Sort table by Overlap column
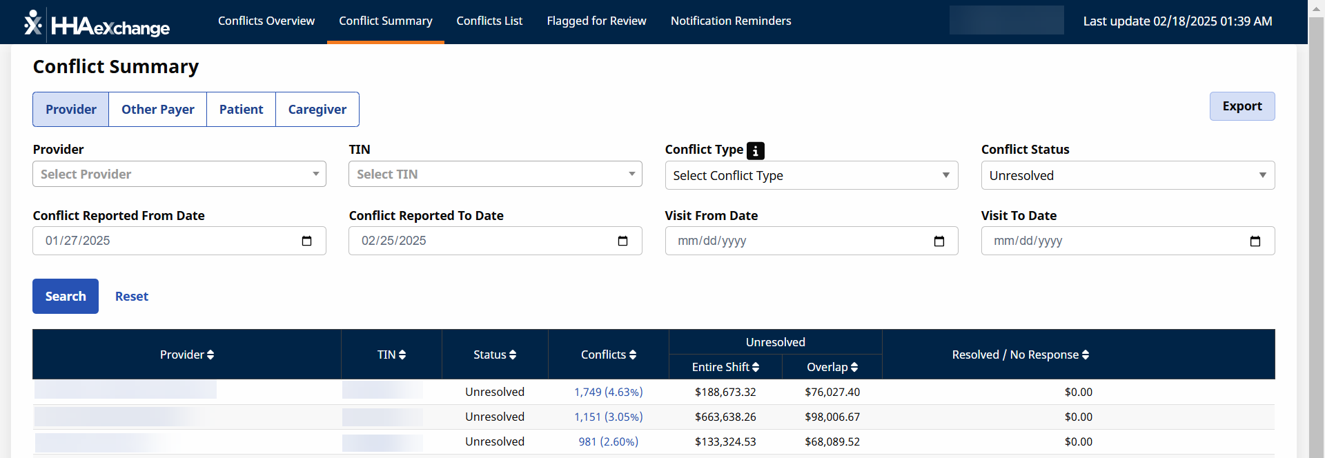Viewport: 1325px width, 458px height. tap(832, 367)
